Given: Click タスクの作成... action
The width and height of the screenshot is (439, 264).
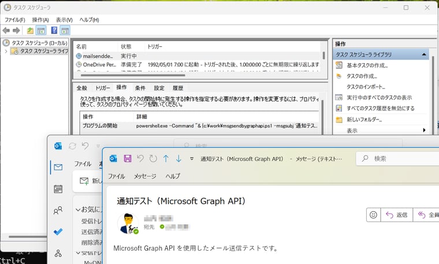Looking at the screenshot, I should click(x=362, y=76).
